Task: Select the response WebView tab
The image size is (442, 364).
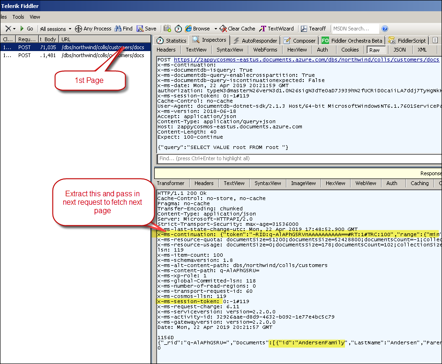Action: tap(366, 184)
